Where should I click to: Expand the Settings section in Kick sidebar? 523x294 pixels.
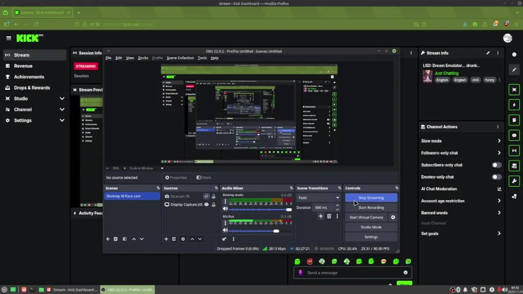coord(62,120)
